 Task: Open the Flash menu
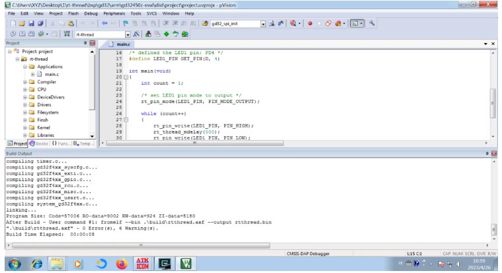[x=73, y=13]
